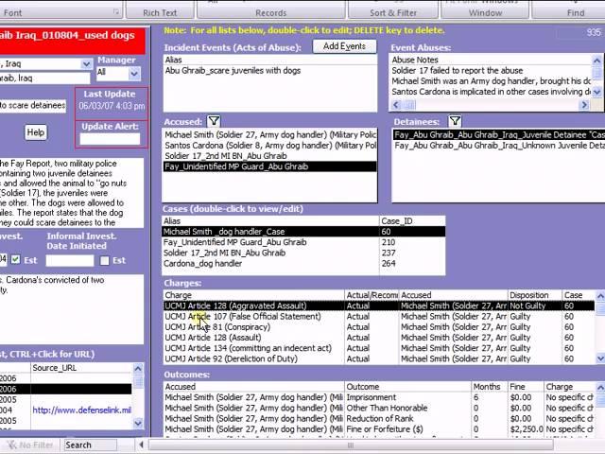Click the Informal Invest date field
This screenshot has height=454, width=605.
pyautogui.click(x=70, y=261)
